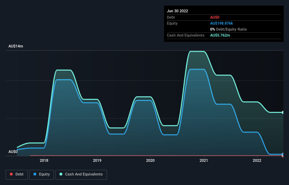Click the Debt row label in tooltip
289x185 pixels.
click(x=171, y=17)
